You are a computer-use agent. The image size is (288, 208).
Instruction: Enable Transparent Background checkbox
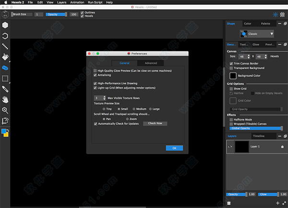231,68
